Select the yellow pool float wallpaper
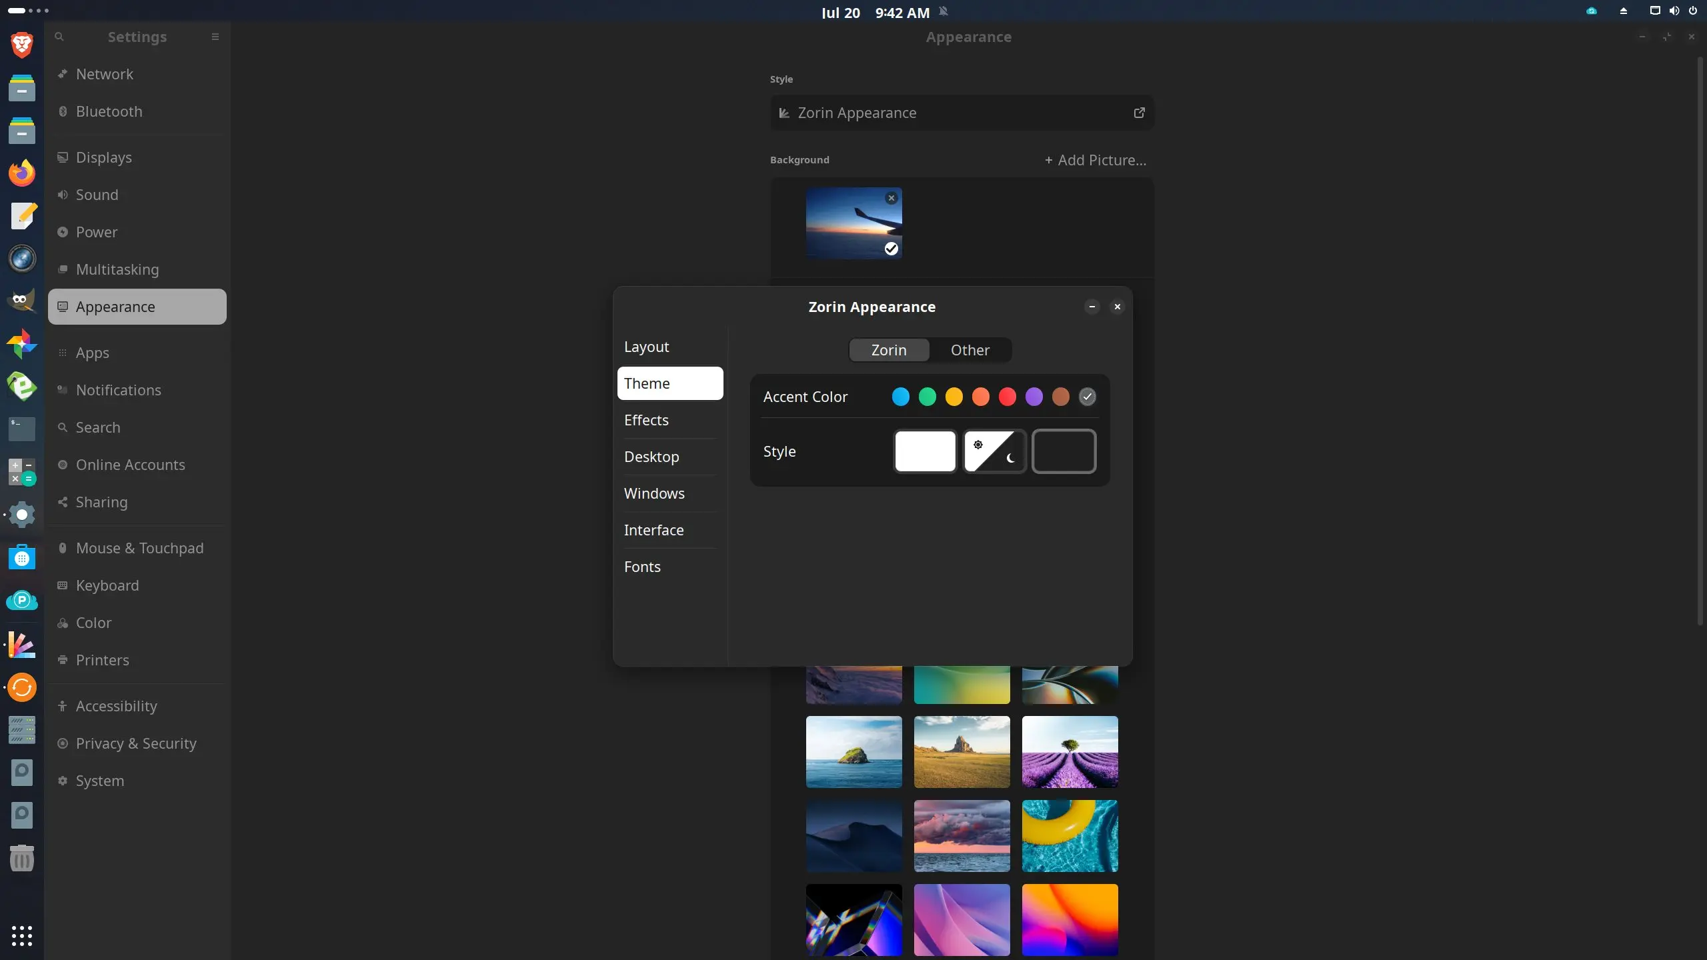 pos(1070,836)
